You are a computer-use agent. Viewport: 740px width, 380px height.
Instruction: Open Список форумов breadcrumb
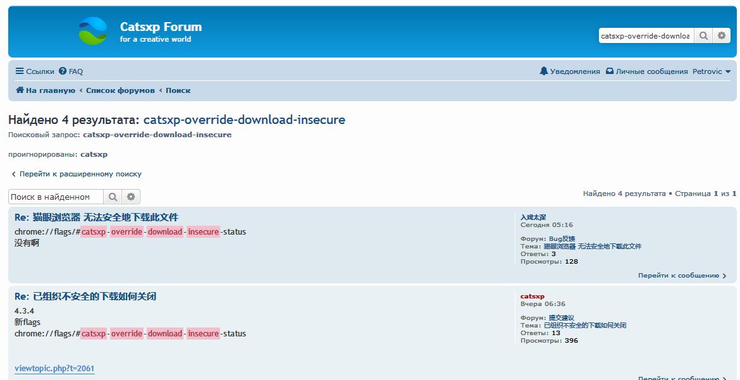(120, 90)
